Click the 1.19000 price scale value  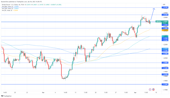tap(165, 72)
